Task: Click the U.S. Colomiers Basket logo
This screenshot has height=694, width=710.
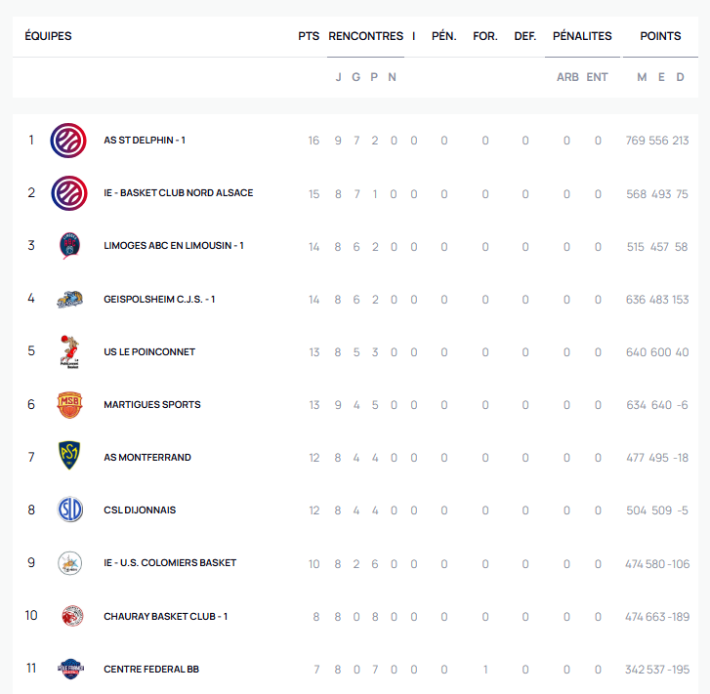Action: 68,563
